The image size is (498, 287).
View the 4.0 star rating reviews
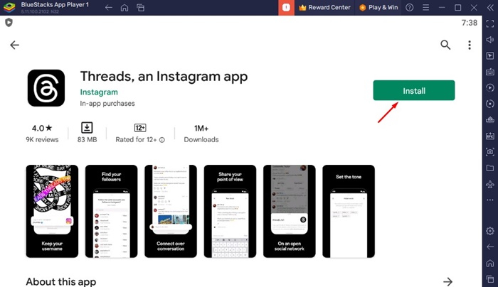pos(42,134)
